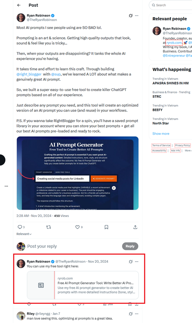Click the repost icon under the post
This screenshot has height=323, width=192.
click(x=49, y=227)
